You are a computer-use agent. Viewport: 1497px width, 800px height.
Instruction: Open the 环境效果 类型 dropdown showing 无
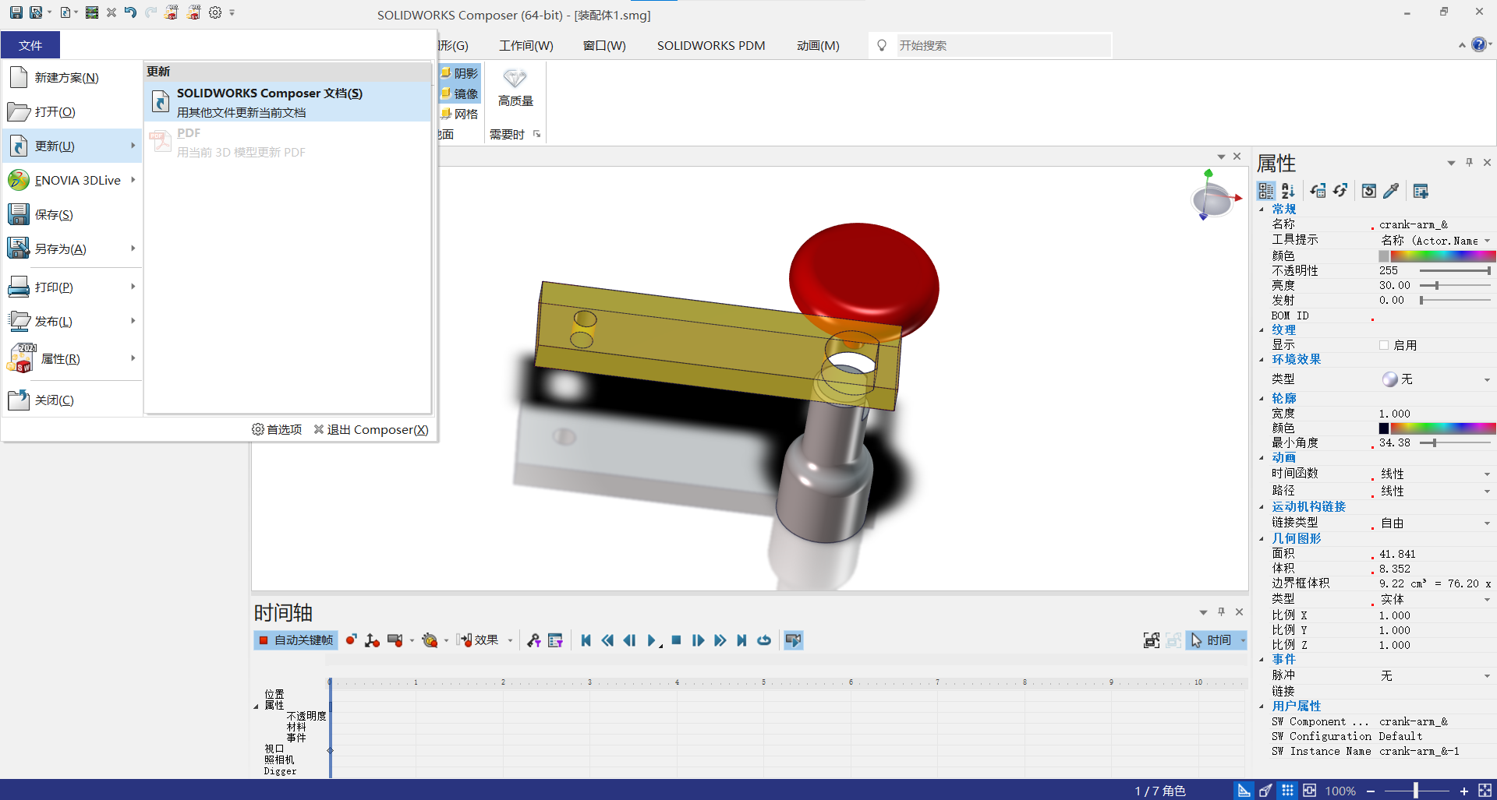pos(1487,379)
